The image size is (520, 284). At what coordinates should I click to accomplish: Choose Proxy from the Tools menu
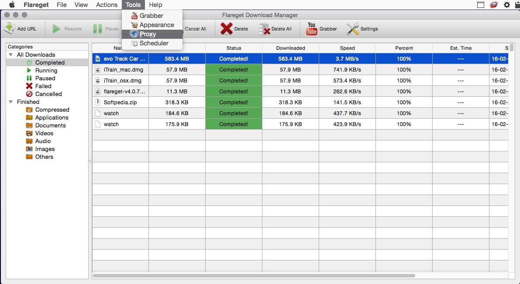[x=152, y=34]
